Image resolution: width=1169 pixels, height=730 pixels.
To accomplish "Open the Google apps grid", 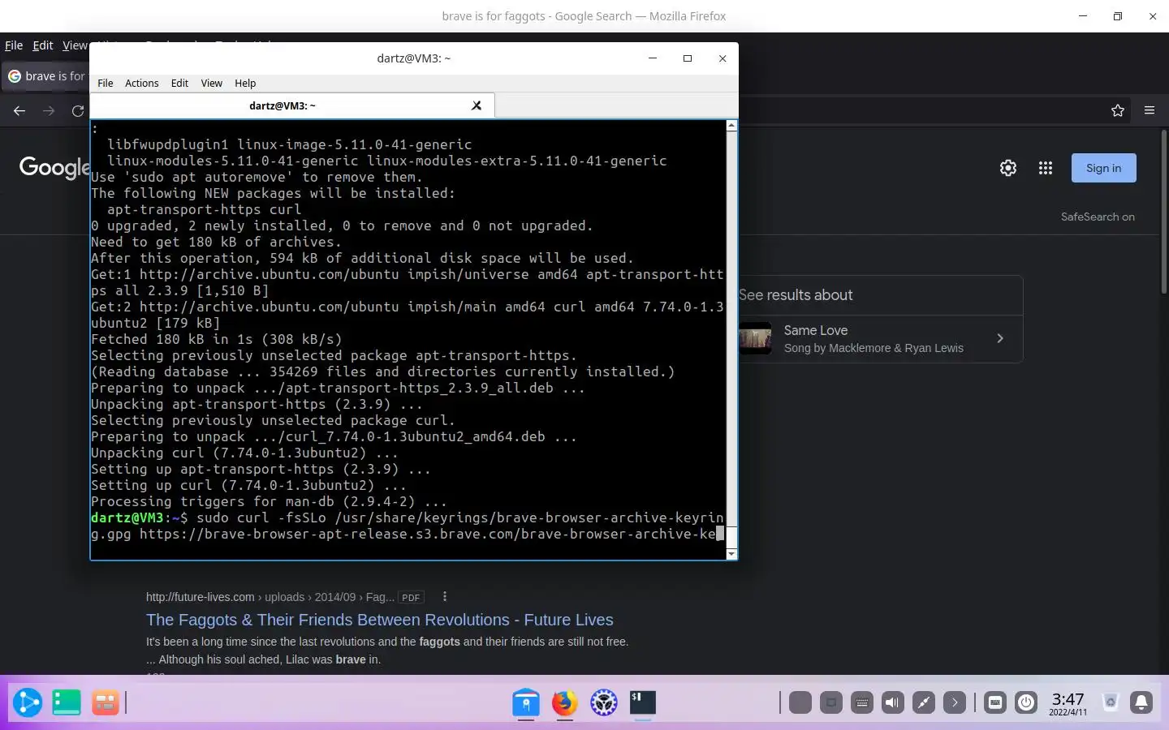I will coord(1046,168).
